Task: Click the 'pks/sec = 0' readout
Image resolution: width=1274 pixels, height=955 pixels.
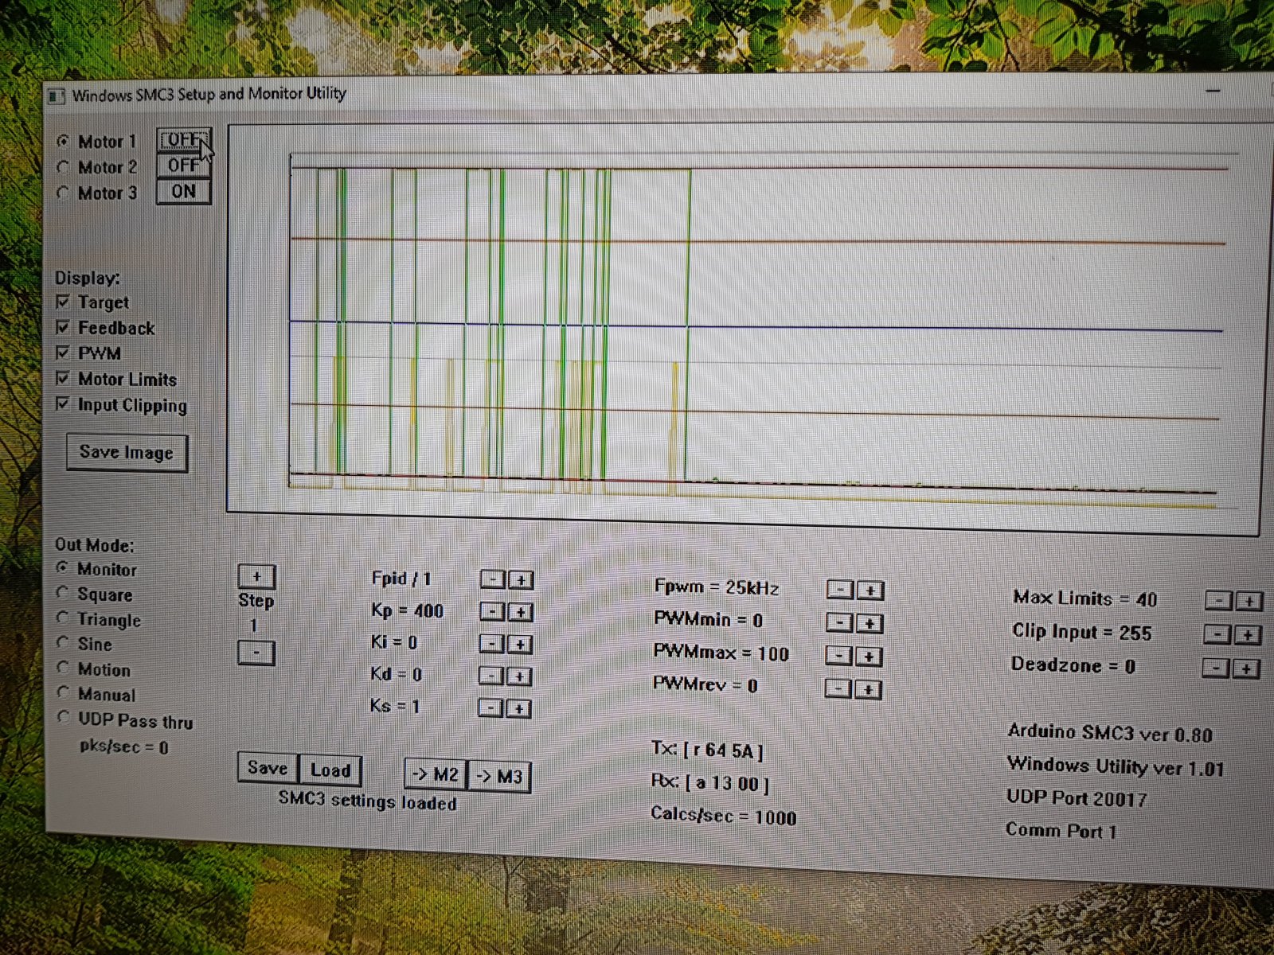Action: (x=123, y=746)
